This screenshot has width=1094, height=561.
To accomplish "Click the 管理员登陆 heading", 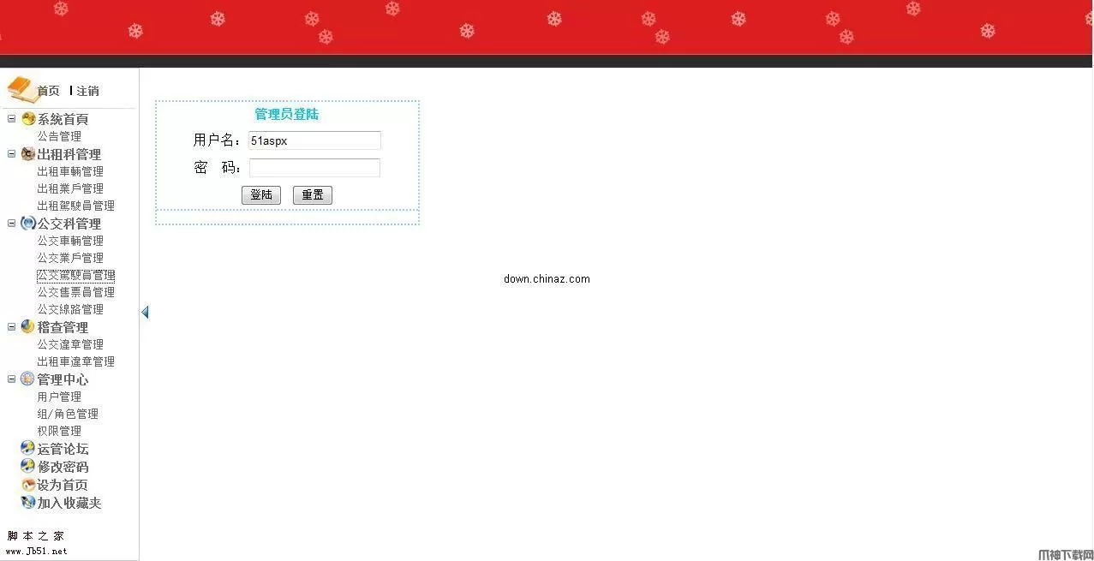I will 287,114.
